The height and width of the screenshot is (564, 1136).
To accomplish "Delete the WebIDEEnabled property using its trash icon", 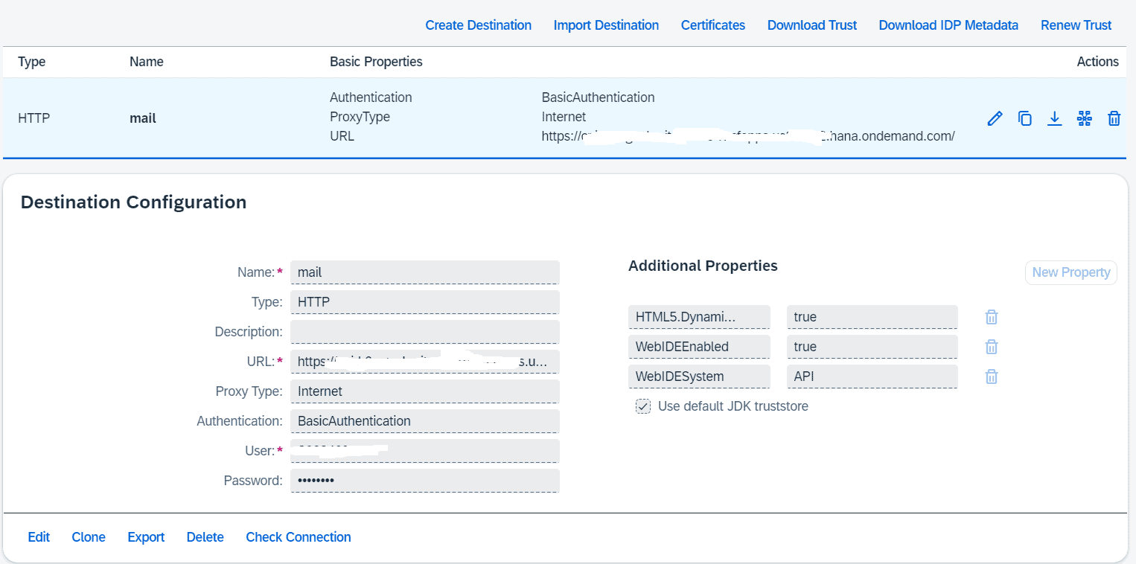I will click(991, 346).
